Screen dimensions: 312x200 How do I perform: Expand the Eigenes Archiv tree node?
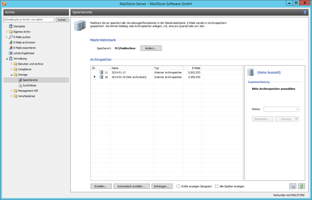click(x=7, y=32)
